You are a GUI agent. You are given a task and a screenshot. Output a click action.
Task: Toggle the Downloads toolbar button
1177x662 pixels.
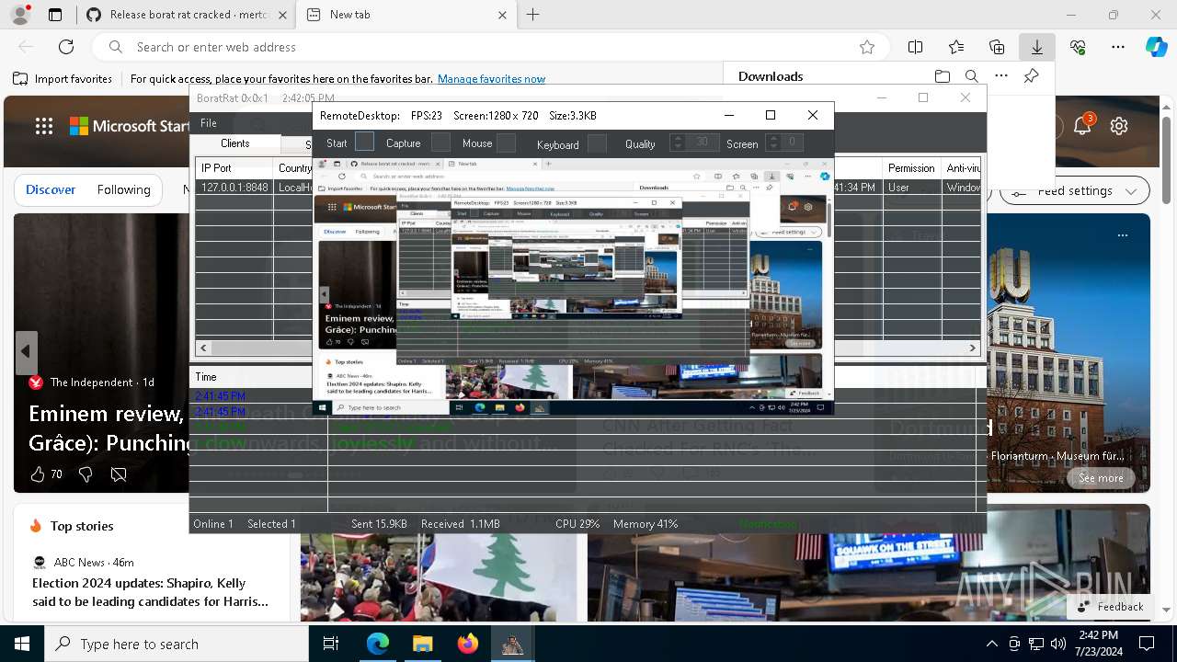(x=1037, y=47)
